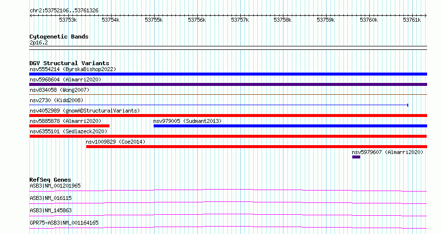Click the 53755k ruler tick label
Image resolution: width=441 pixels, height=234 pixels.
tap(154, 20)
